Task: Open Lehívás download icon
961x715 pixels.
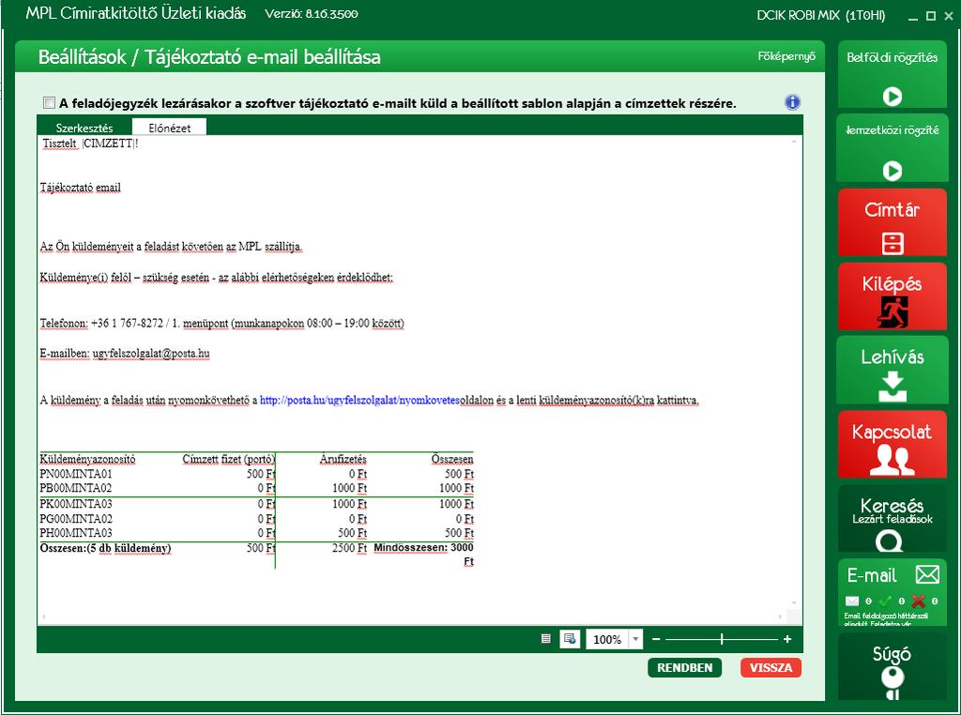Action: [x=892, y=388]
